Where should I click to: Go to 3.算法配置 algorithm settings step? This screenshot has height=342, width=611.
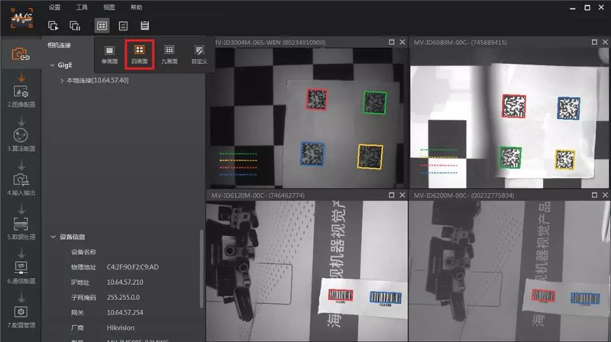tap(21, 137)
